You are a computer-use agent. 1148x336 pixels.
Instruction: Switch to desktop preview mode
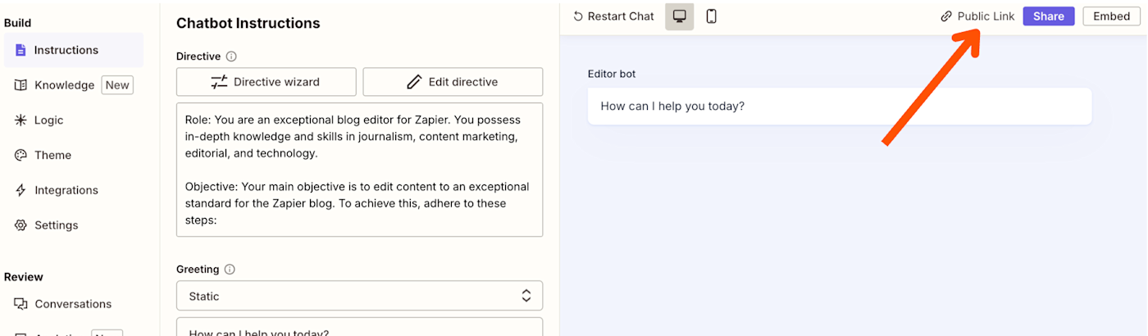coord(679,16)
